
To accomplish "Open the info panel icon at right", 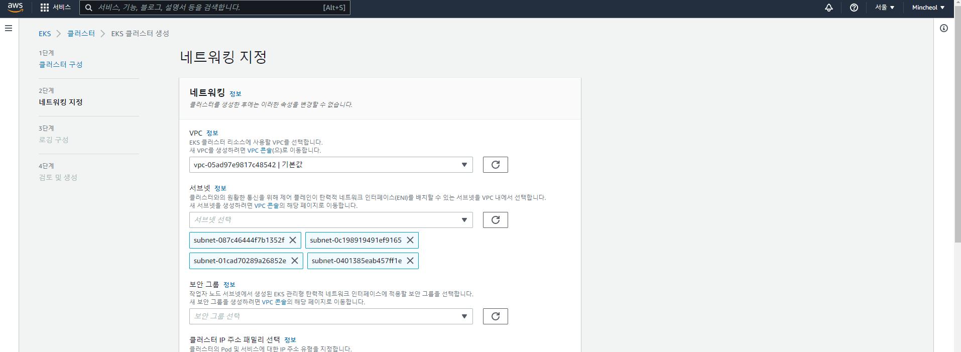I will pyautogui.click(x=944, y=28).
